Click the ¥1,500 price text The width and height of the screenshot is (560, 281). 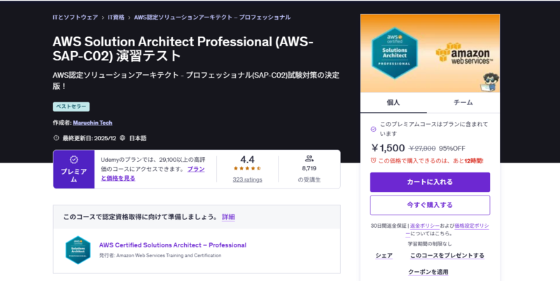(388, 148)
